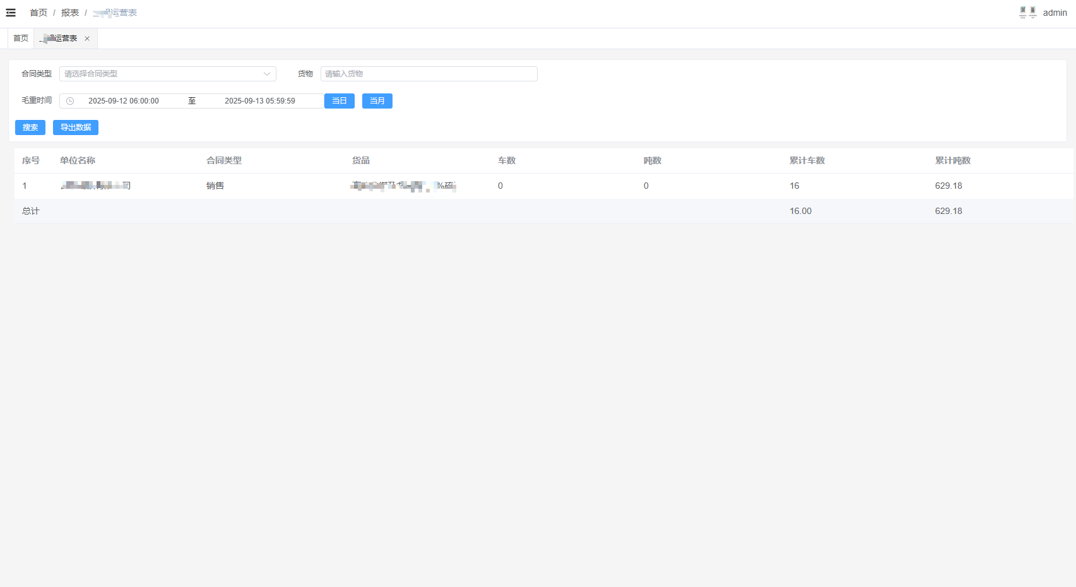Click the user avatar icon beside admin

pos(1027,13)
